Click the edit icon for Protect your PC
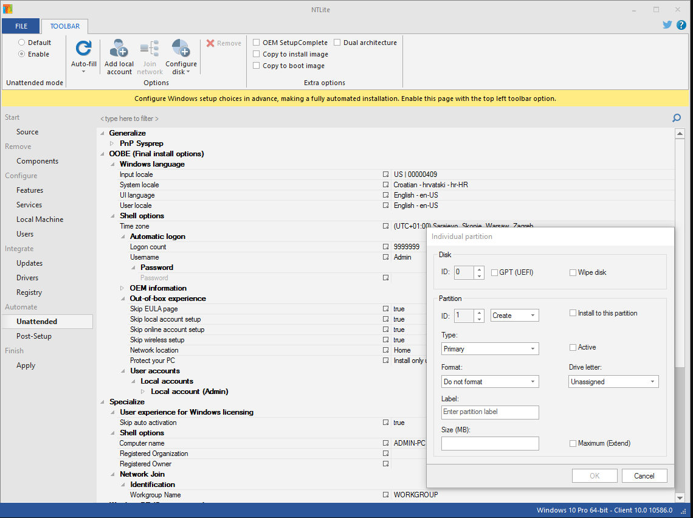 click(386, 361)
